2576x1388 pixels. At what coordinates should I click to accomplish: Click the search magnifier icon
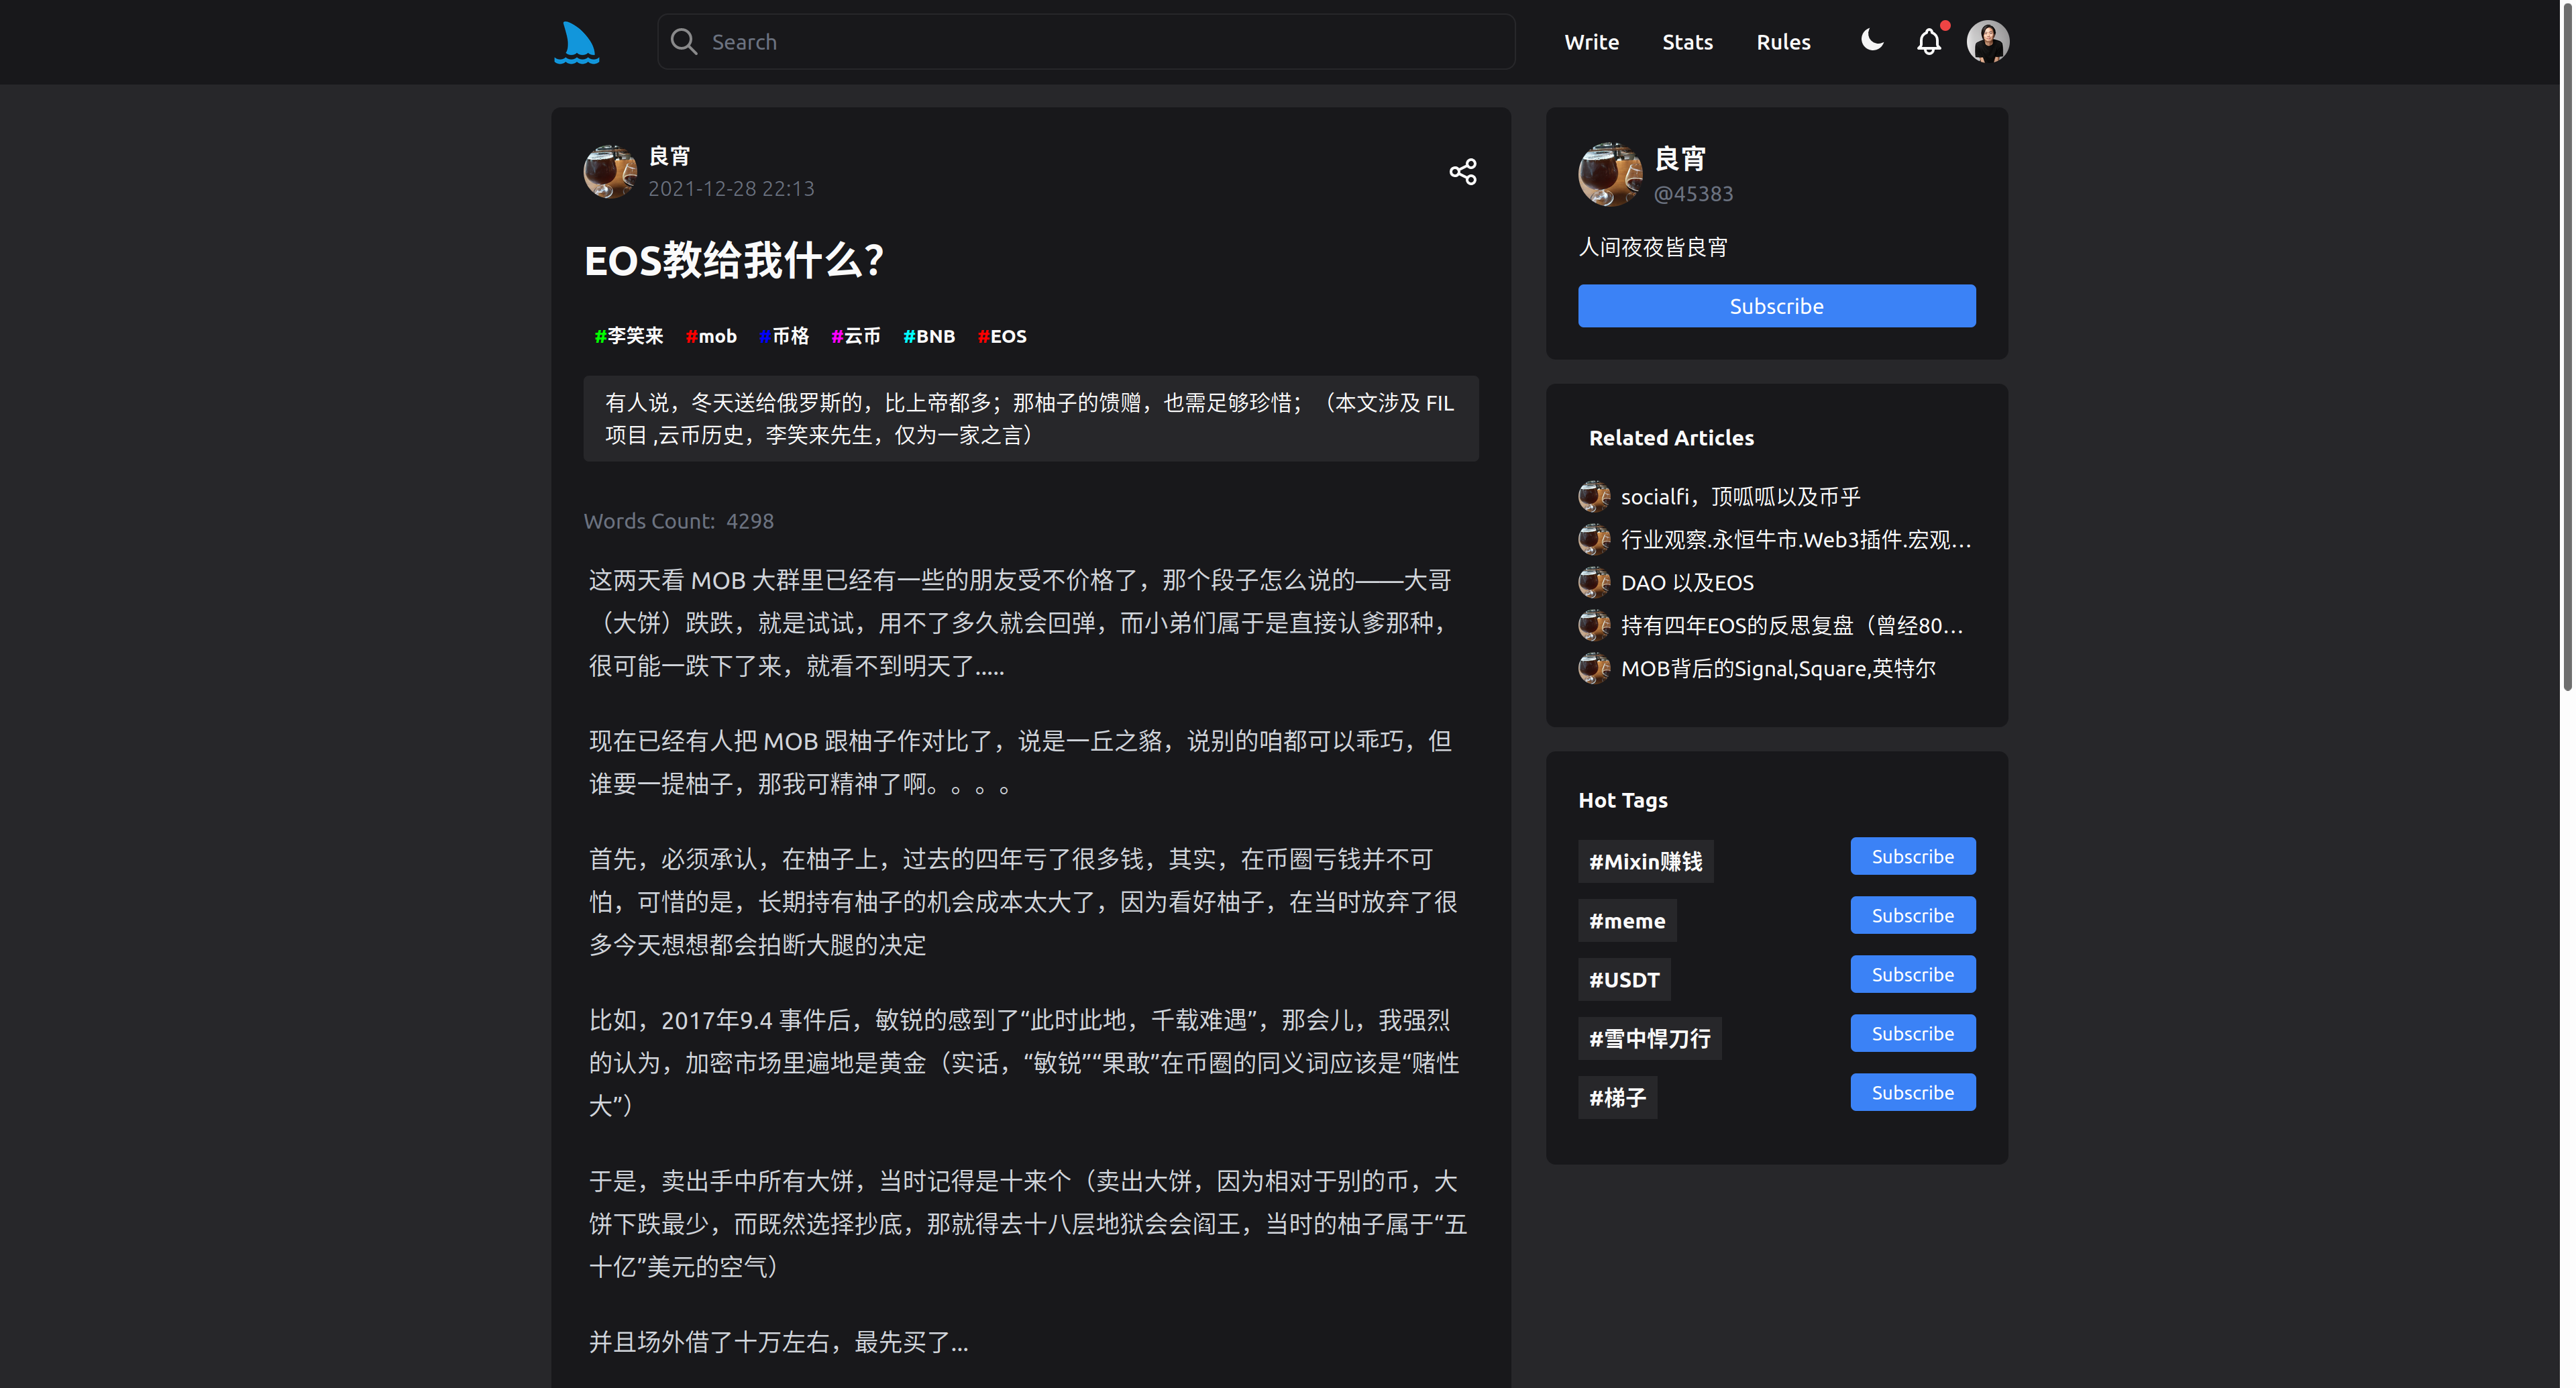(x=684, y=42)
